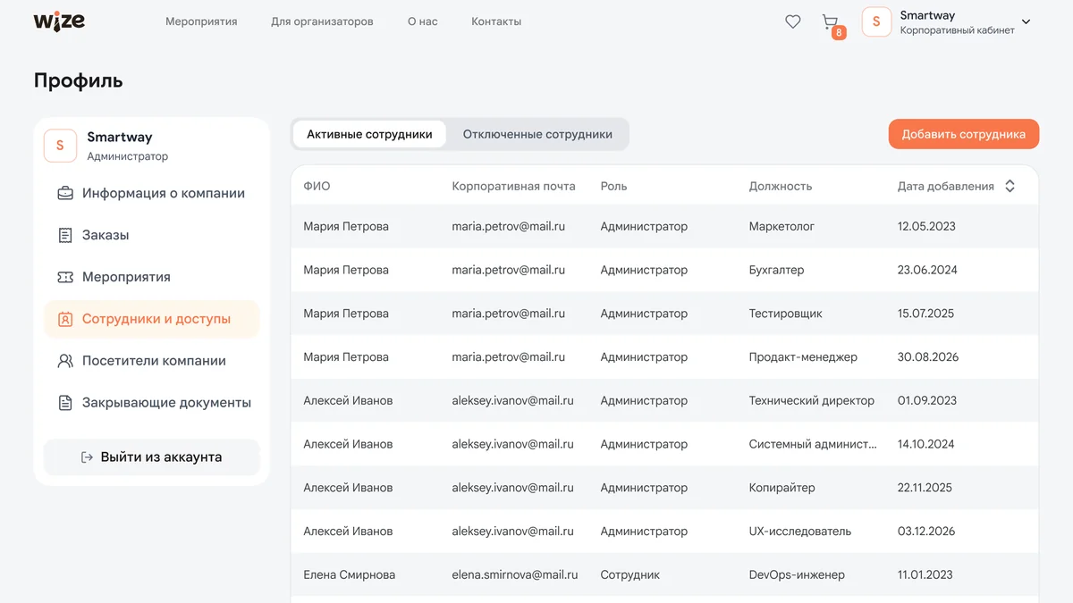Click the logout arrow icon

point(87,457)
